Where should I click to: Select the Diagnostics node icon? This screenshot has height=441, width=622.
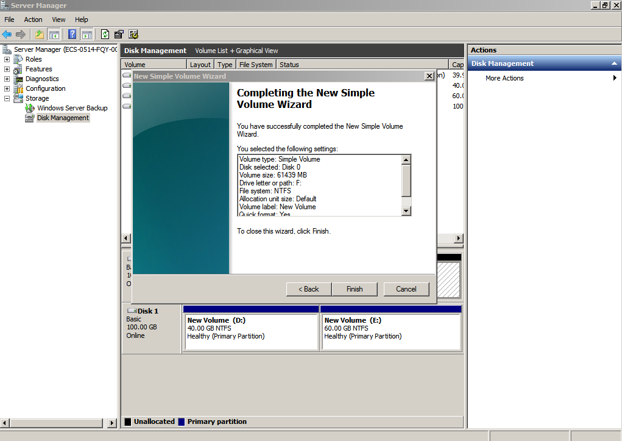click(x=18, y=79)
